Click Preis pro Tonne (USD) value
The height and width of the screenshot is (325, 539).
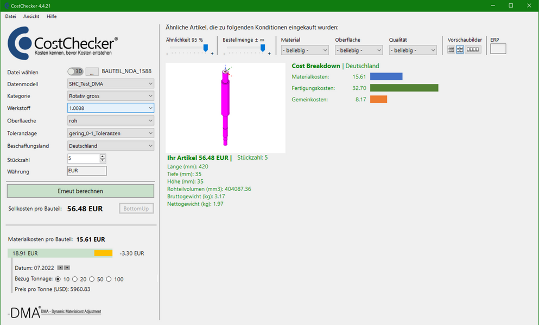click(x=80, y=289)
